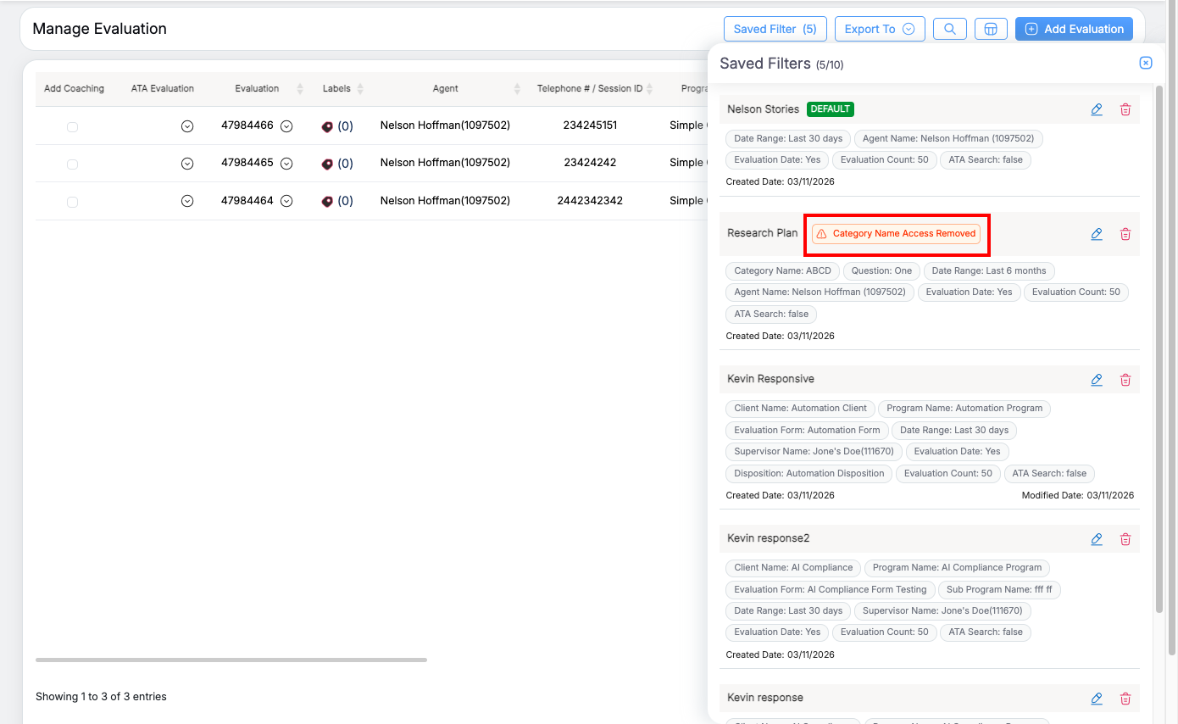1178x724 pixels.
Task: Delete the Kevin response2 saved filter
Action: click(1125, 539)
